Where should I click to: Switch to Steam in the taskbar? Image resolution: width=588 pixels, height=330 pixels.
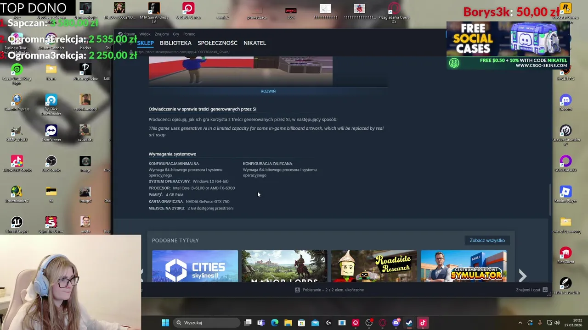409,323
